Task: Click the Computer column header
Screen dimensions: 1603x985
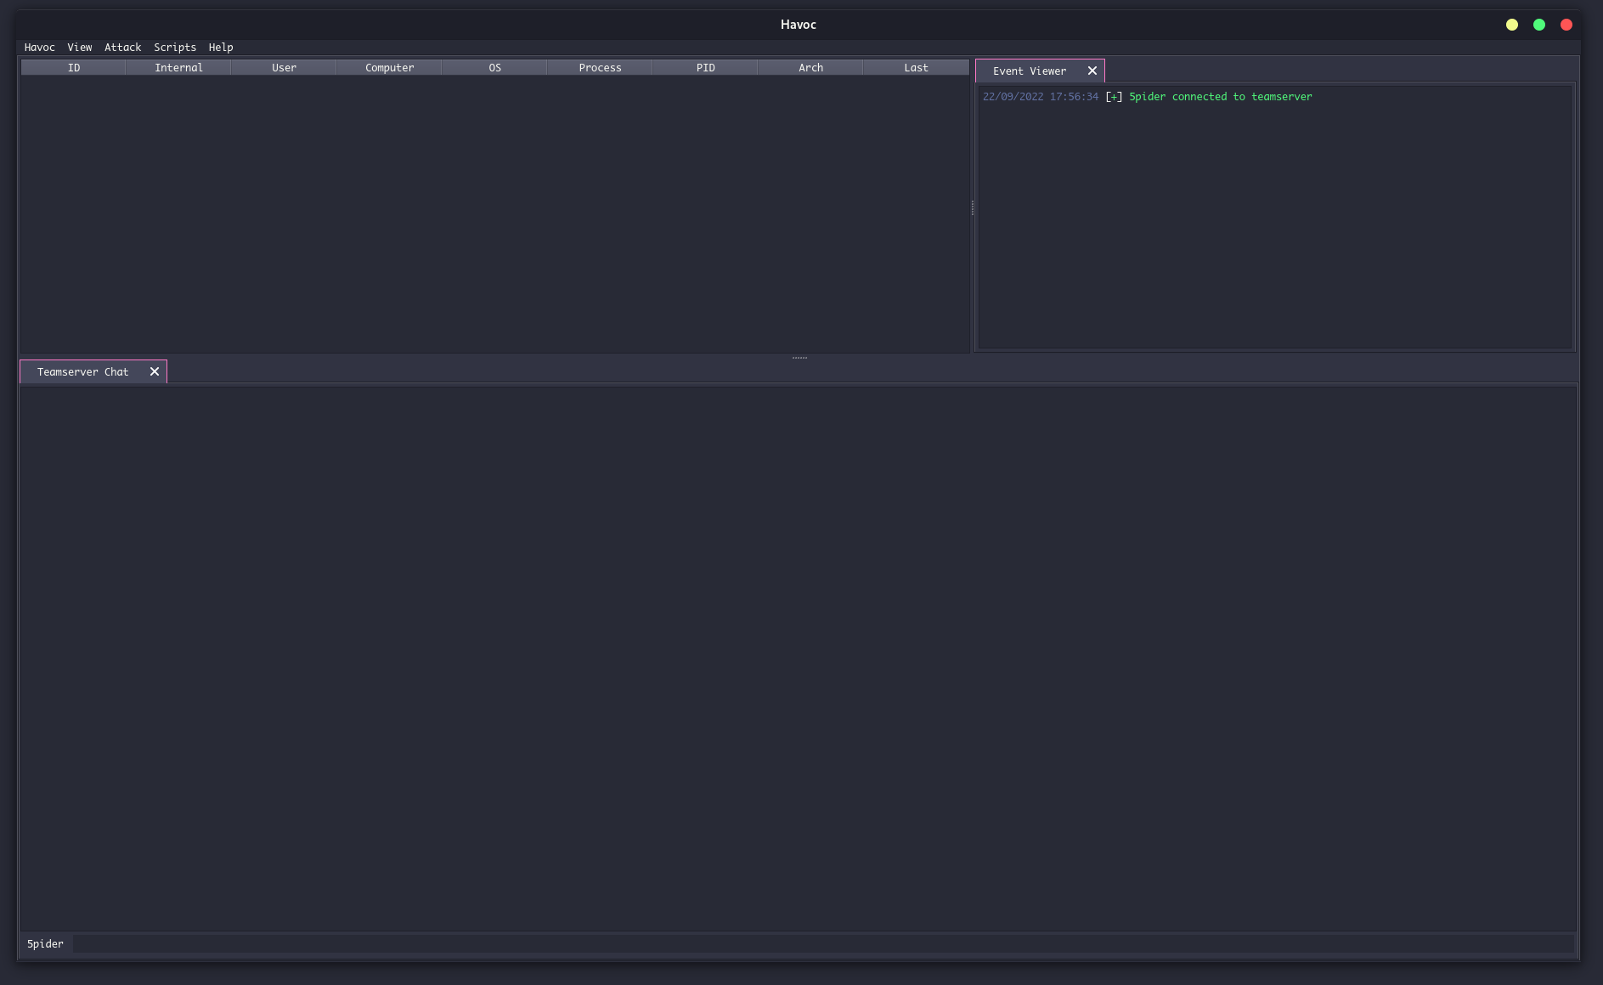Action: click(389, 68)
